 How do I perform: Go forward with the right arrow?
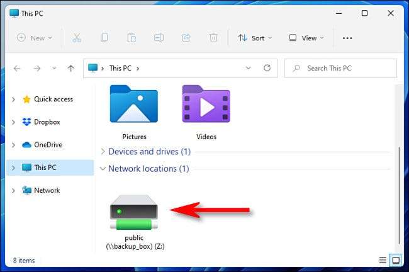(36, 69)
